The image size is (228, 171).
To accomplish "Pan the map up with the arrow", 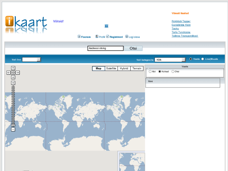I will coord(13,68).
